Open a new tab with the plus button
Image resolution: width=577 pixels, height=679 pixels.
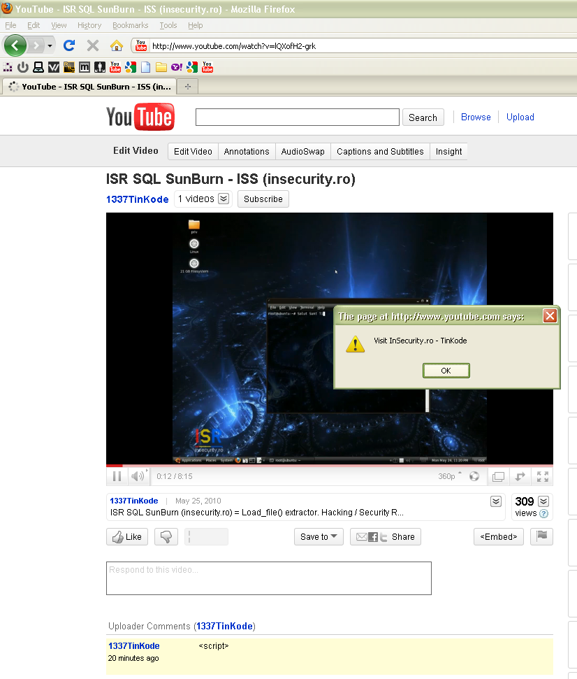[188, 87]
